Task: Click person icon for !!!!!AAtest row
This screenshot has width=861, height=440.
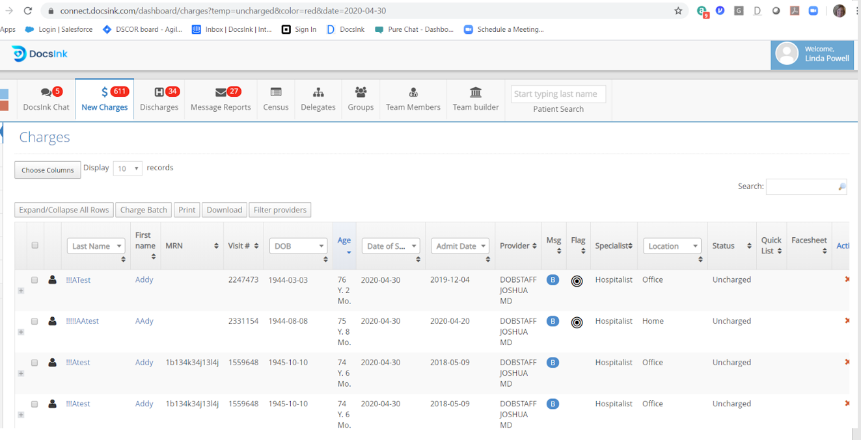Action: (x=52, y=321)
